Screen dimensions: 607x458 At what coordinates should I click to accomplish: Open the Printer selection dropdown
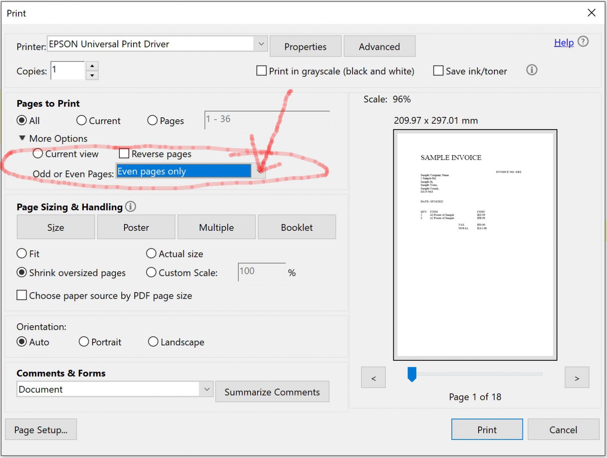coord(260,43)
